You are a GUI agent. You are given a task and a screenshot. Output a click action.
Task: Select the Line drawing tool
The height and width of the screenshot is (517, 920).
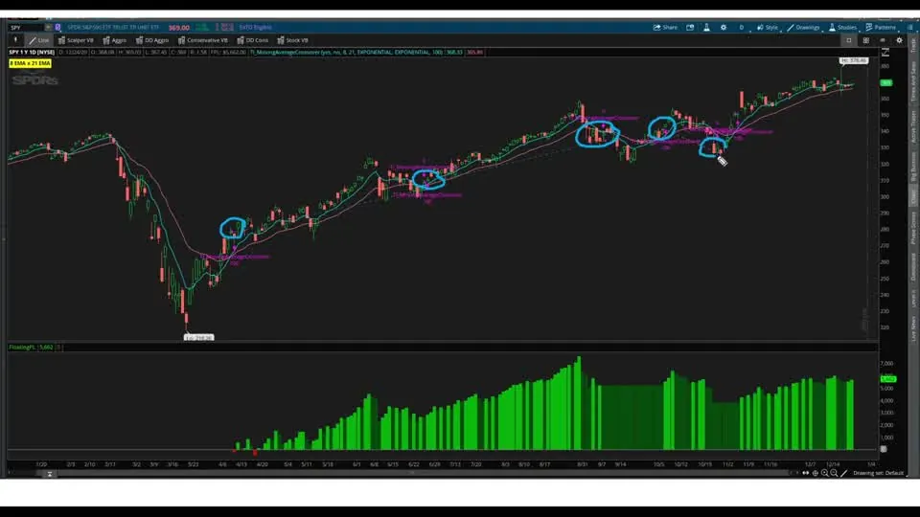pos(39,40)
